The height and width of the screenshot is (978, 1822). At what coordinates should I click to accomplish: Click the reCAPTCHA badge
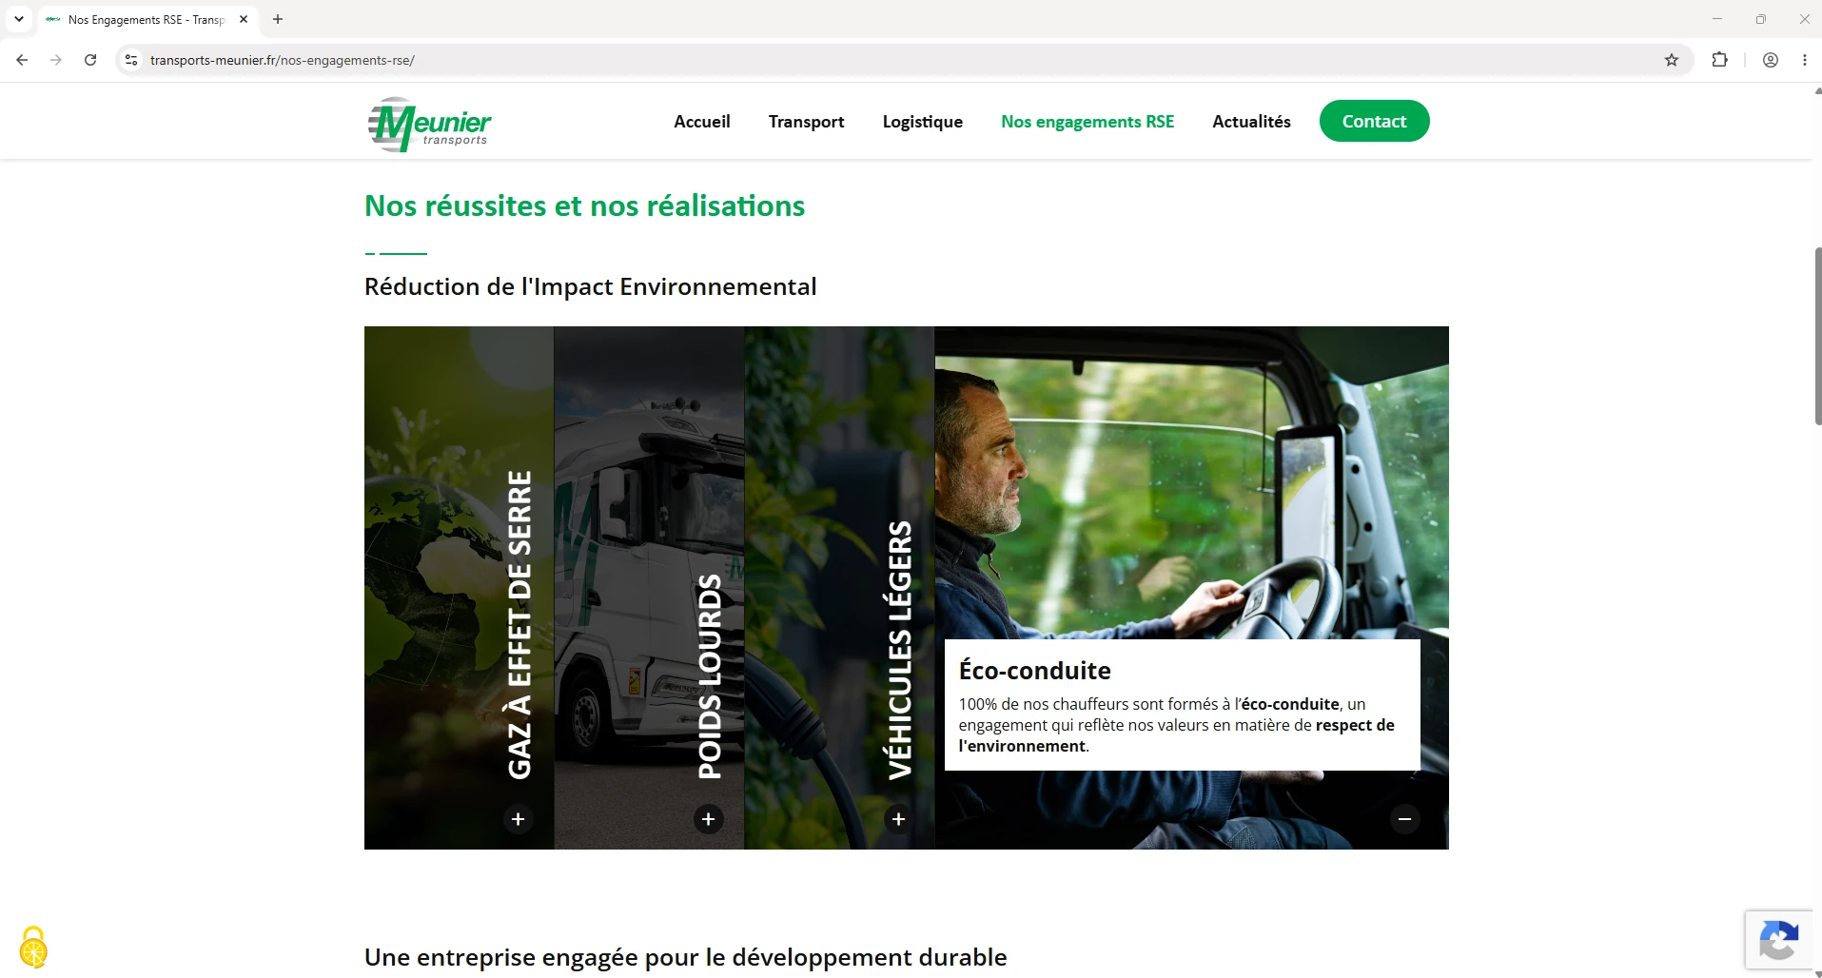(1779, 940)
